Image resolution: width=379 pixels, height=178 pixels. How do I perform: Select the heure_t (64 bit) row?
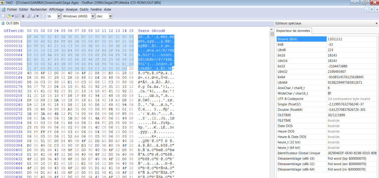tap(327, 148)
